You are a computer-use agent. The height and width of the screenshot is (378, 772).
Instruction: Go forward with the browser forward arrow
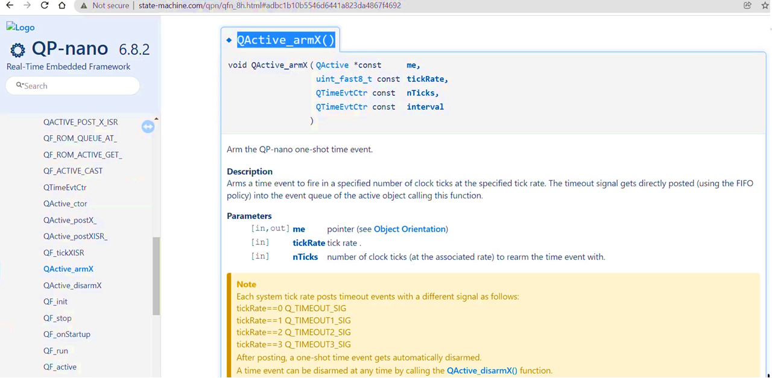(x=27, y=5)
